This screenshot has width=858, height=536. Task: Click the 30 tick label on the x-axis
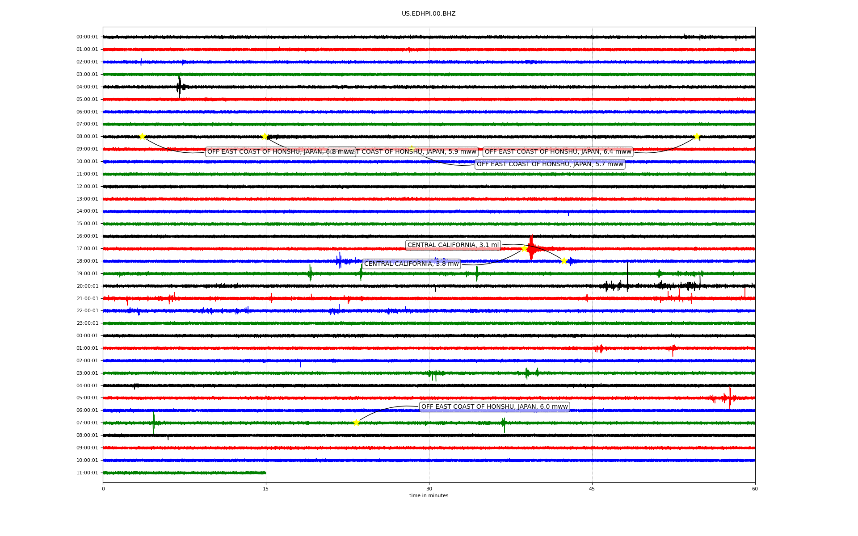click(x=429, y=489)
